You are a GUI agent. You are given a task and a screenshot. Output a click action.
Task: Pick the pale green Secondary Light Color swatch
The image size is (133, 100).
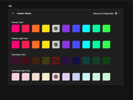tap(106, 77)
